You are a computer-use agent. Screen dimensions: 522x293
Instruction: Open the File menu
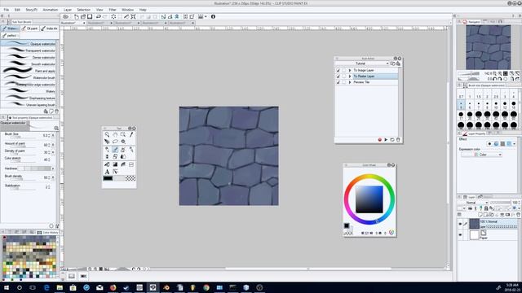click(x=7, y=10)
